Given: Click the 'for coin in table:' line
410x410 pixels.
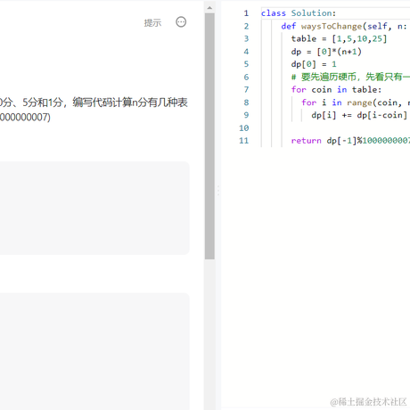Looking at the screenshot, I should point(336,89).
